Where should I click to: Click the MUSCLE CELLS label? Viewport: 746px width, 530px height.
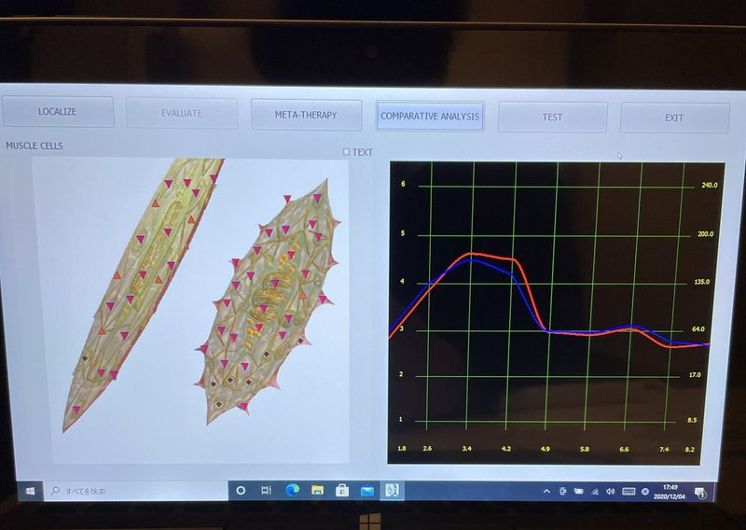click(35, 146)
